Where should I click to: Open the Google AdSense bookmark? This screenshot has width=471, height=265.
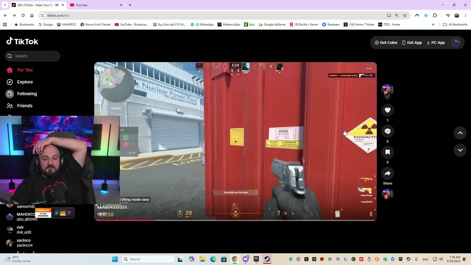tap(272, 25)
